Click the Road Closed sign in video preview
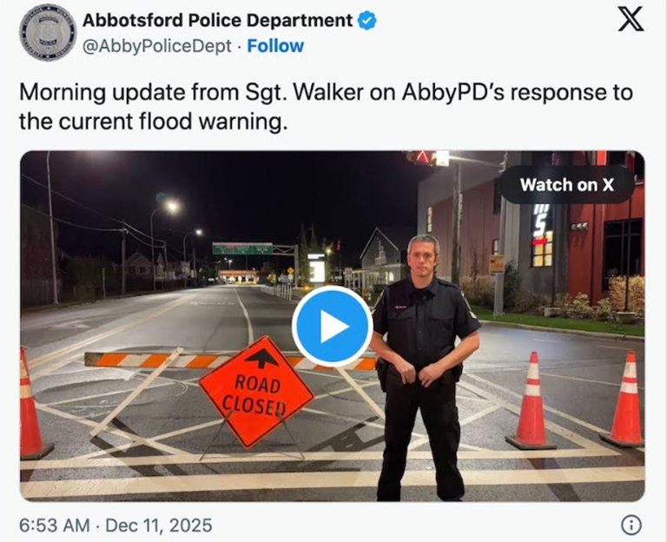Screen dimensions: 667x542 pos(256,392)
